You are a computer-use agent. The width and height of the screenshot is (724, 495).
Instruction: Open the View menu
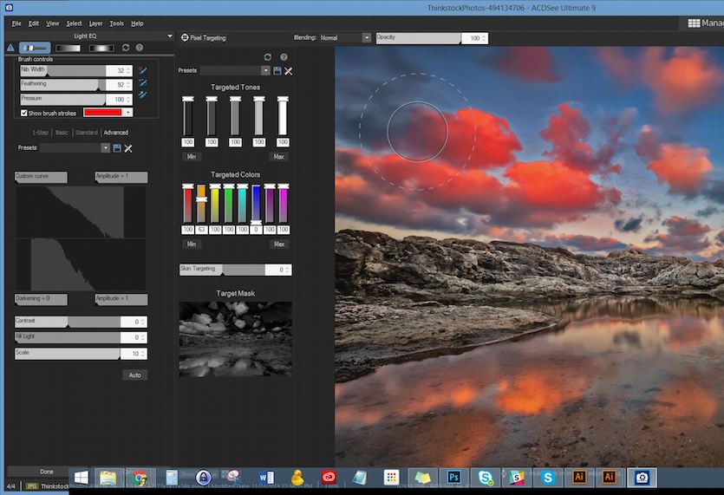point(53,23)
